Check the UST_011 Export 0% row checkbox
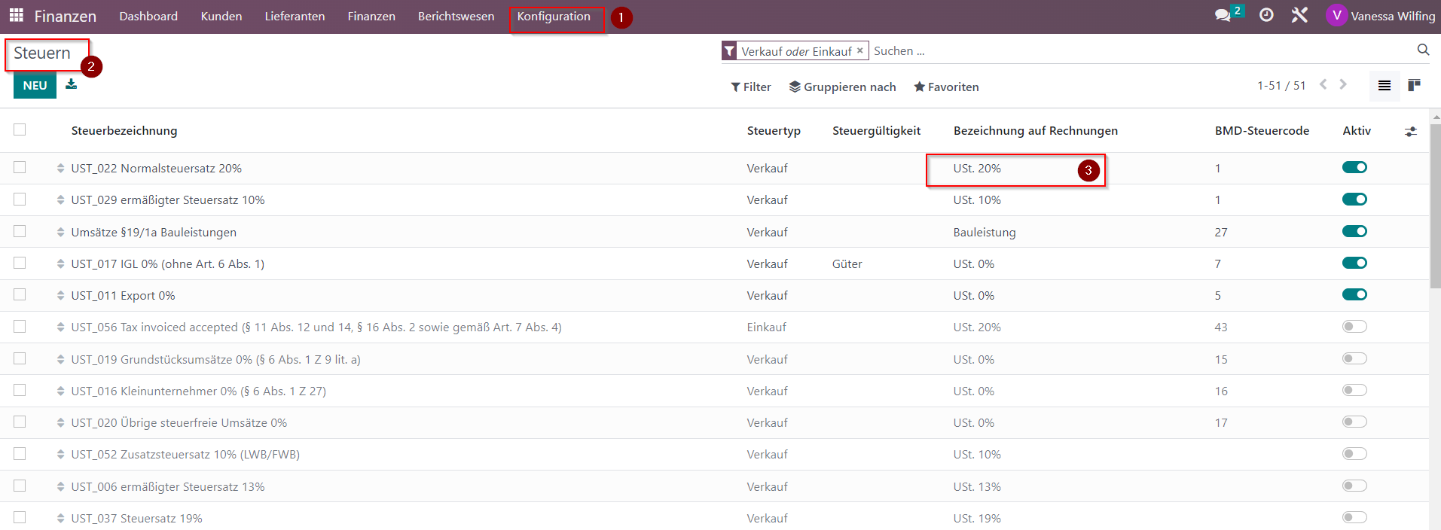1441x530 pixels. point(20,294)
